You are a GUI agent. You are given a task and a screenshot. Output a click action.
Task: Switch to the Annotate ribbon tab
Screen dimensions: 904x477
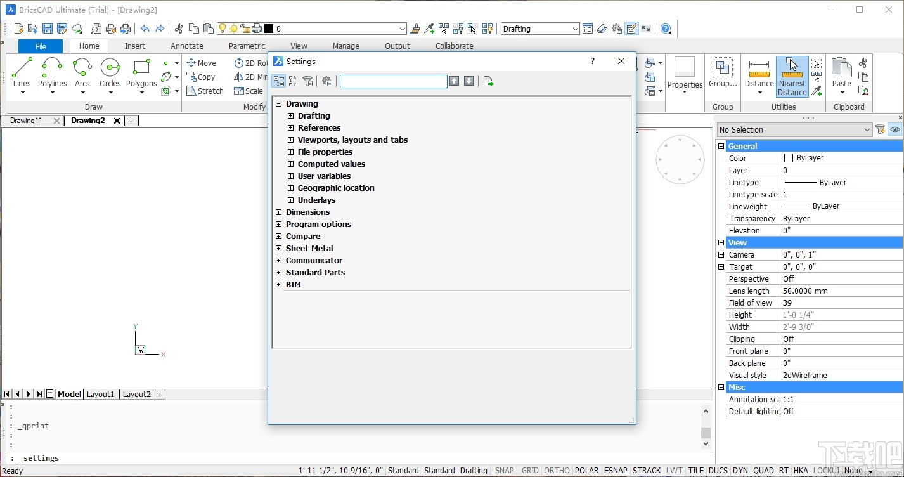pyautogui.click(x=186, y=46)
